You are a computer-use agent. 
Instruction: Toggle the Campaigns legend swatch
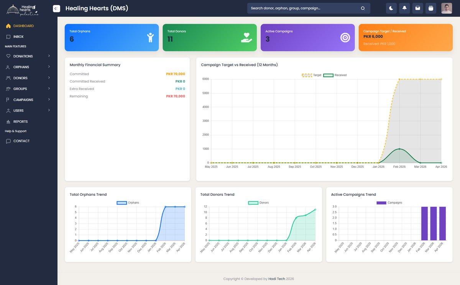(x=381, y=203)
